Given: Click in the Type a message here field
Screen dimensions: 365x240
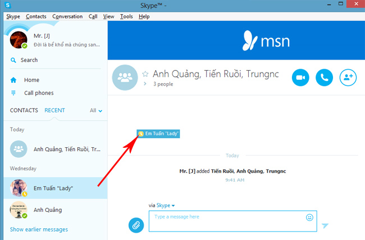Looking at the screenshot, I should pyautogui.click(x=233, y=221).
